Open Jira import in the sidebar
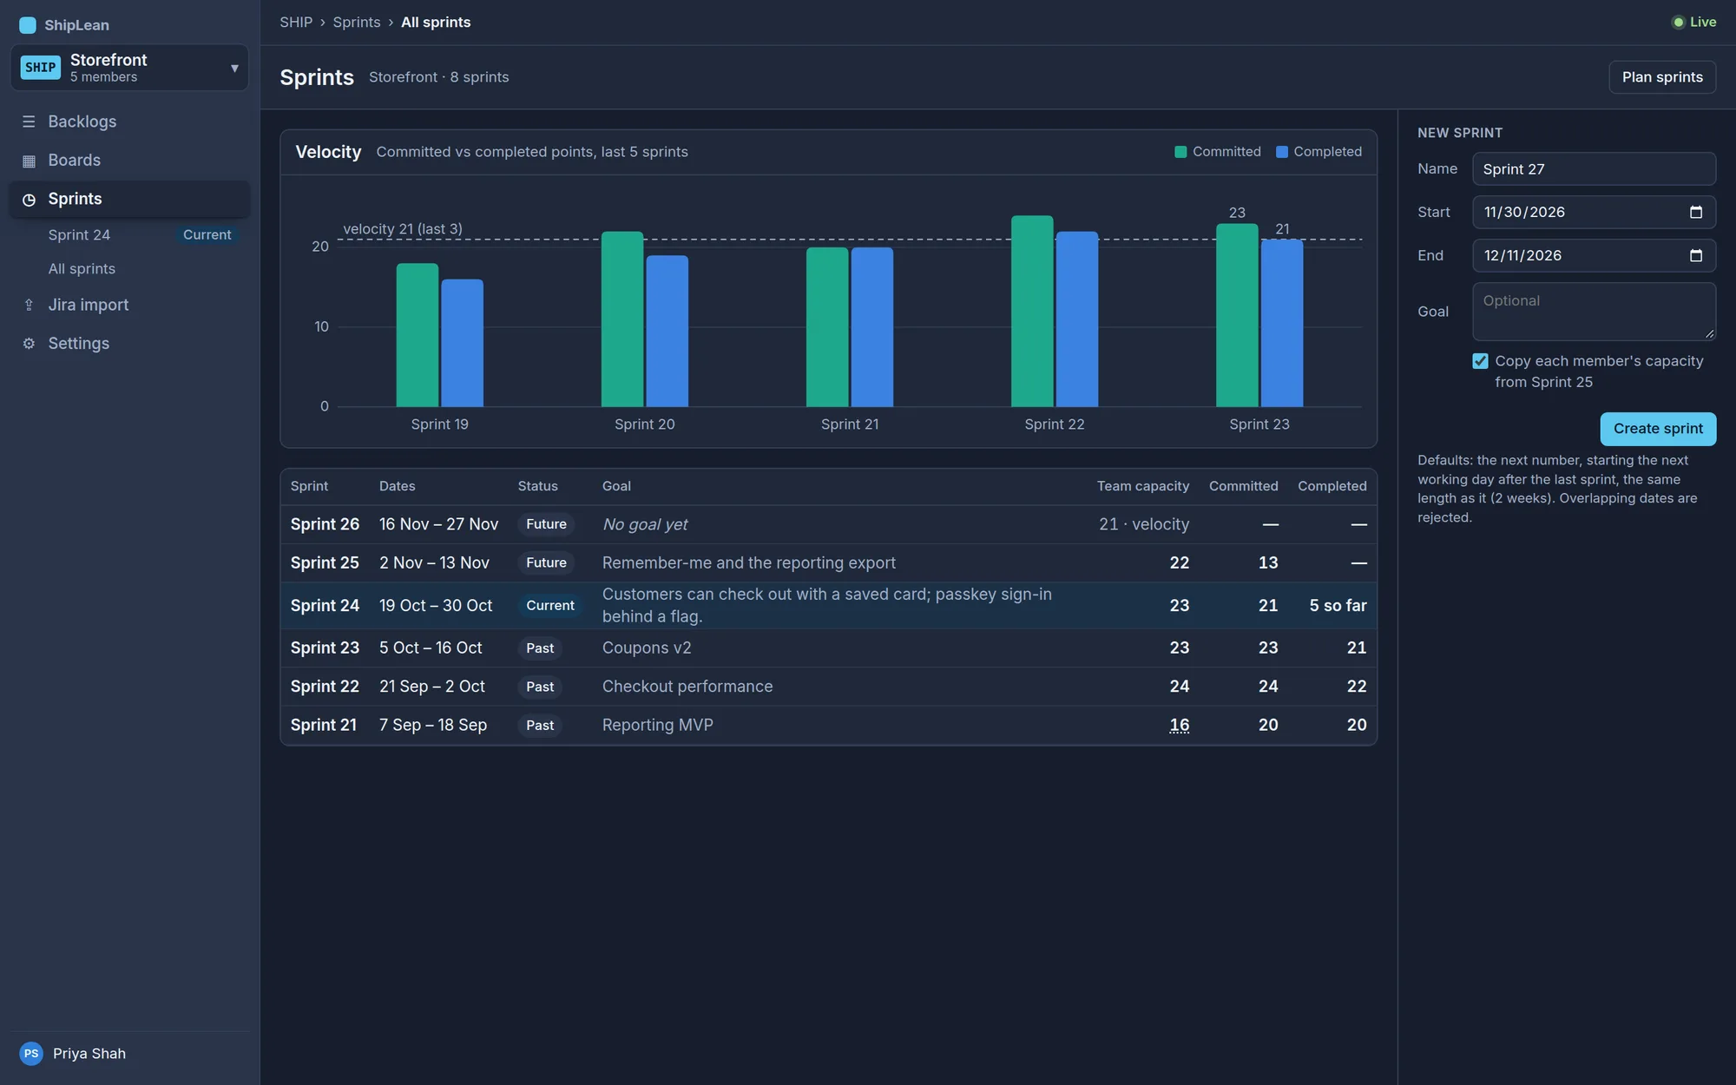Image resolution: width=1736 pixels, height=1085 pixels. 129,305
